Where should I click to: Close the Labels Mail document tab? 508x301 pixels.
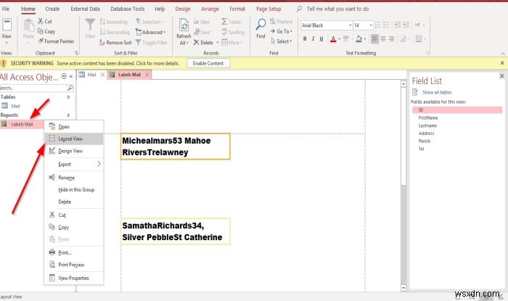tap(147, 75)
